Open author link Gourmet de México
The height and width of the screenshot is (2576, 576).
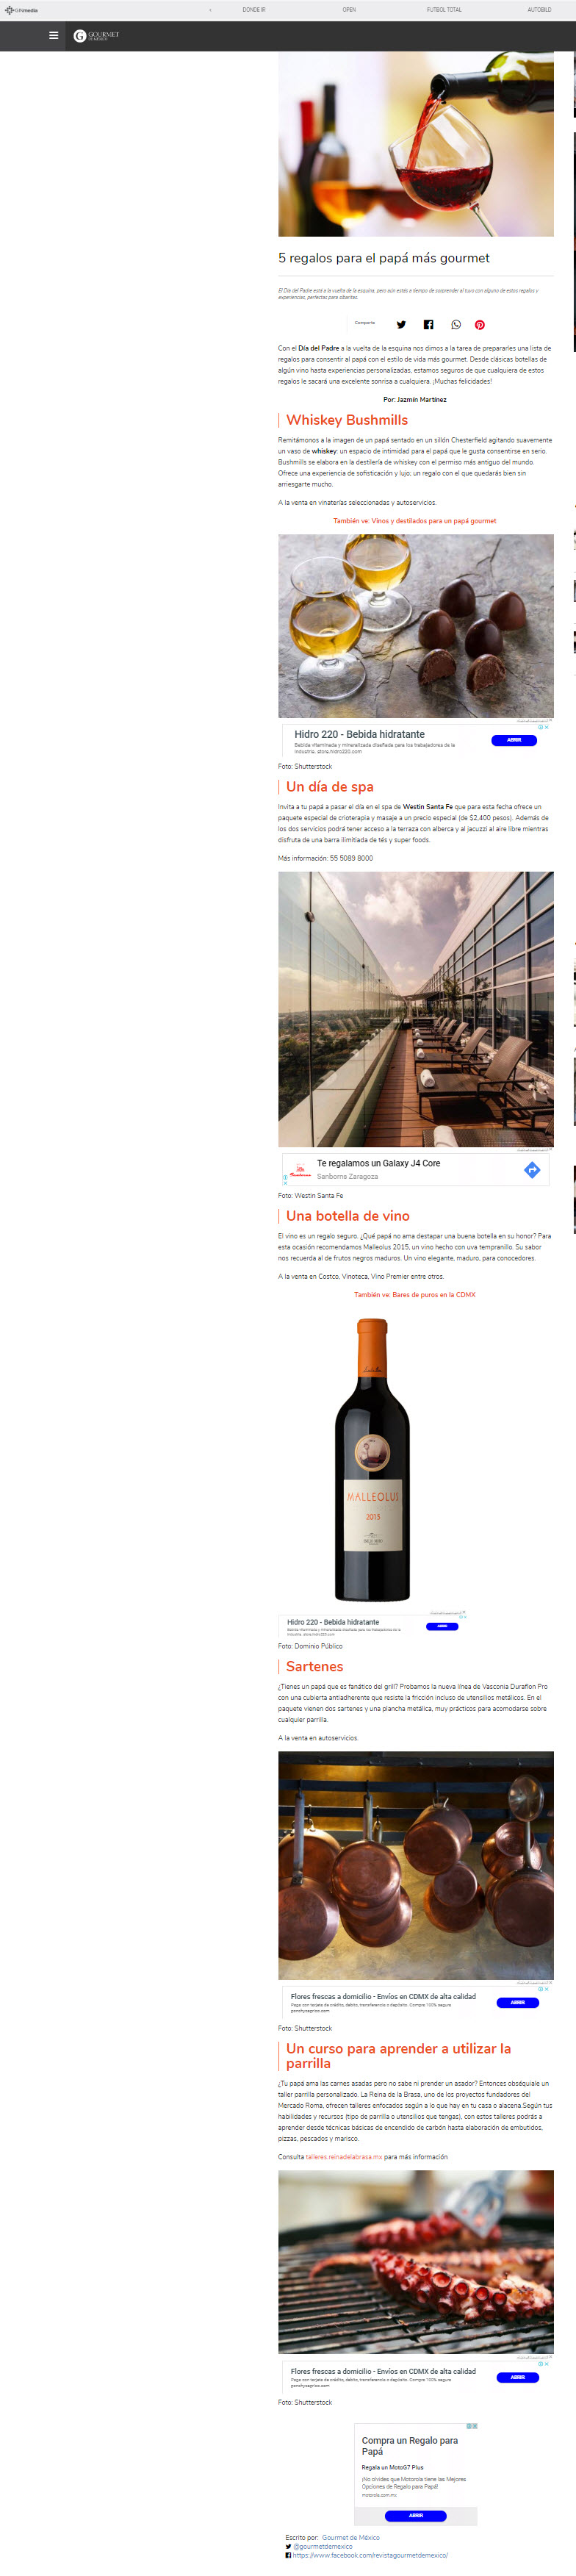click(x=351, y=2537)
